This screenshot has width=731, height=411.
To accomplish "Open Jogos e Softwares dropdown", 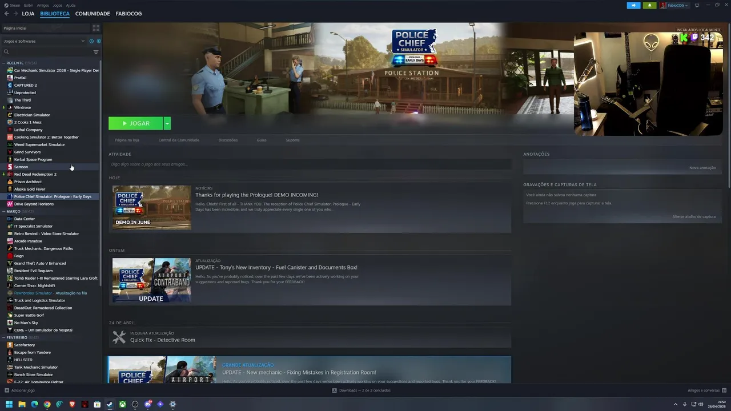I will point(43,41).
